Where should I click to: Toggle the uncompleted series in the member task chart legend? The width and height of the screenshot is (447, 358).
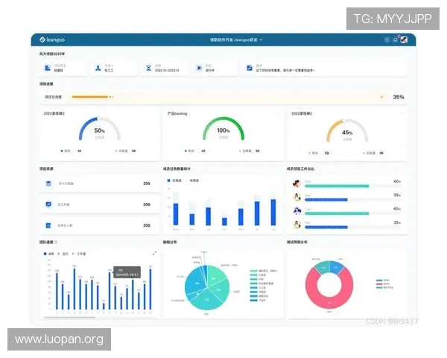(192, 180)
